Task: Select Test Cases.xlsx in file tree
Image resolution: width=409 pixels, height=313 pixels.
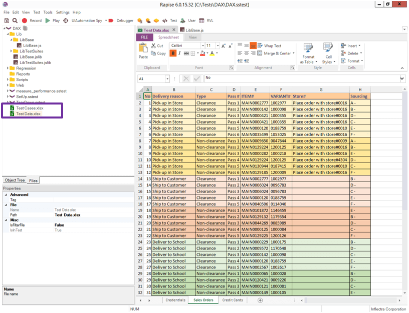Action: point(30,108)
